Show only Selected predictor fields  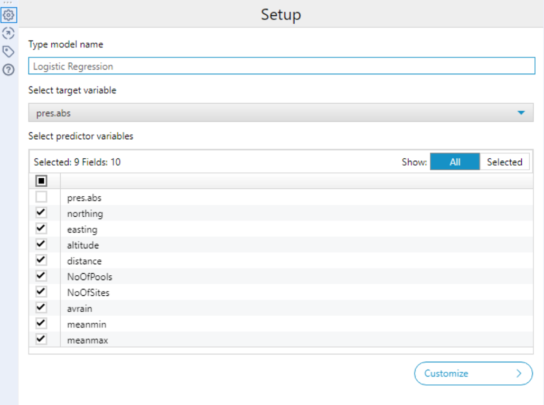point(504,162)
